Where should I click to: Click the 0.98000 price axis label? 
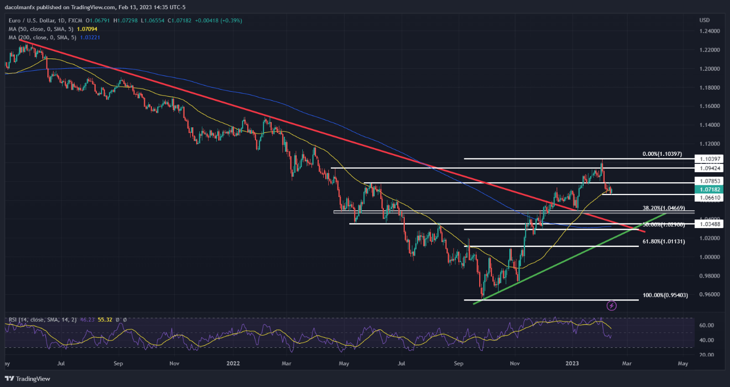point(709,276)
